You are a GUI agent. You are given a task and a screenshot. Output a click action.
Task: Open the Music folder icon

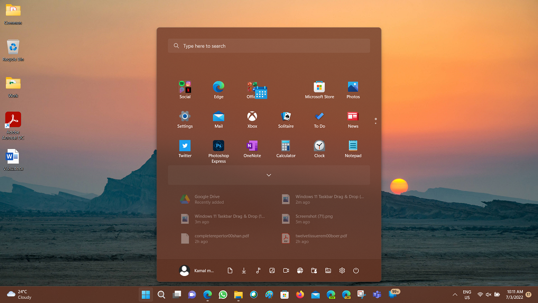[258, 271]
